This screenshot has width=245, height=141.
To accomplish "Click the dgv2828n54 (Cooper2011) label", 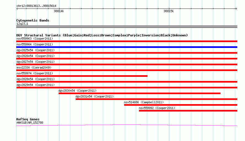I will pyautogui.click(x=36, y=79).
